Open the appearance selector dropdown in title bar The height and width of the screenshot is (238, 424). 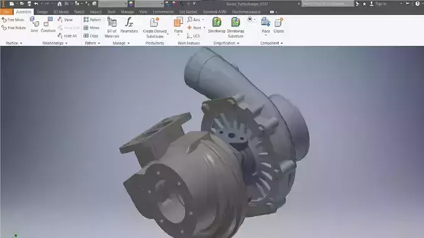coord(149,4)
